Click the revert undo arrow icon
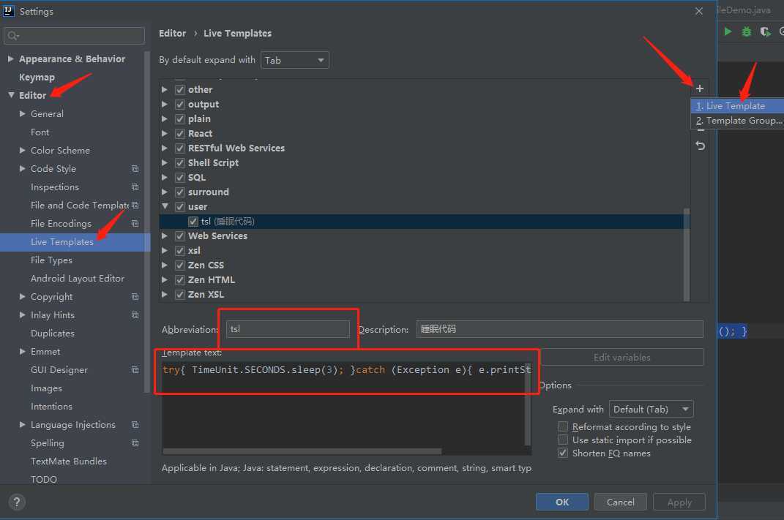The image size is (784, 520). (x=700, y=146)
